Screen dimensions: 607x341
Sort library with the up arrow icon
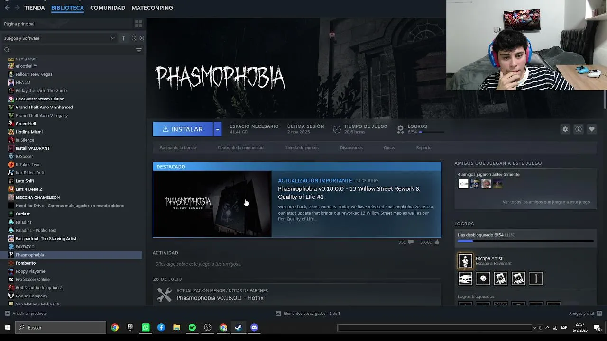click(x=123, y=38)
